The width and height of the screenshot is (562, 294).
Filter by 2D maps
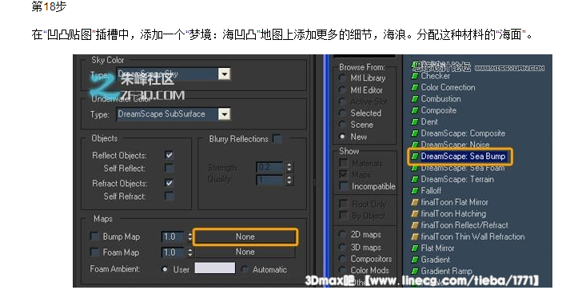coord(342,235)
